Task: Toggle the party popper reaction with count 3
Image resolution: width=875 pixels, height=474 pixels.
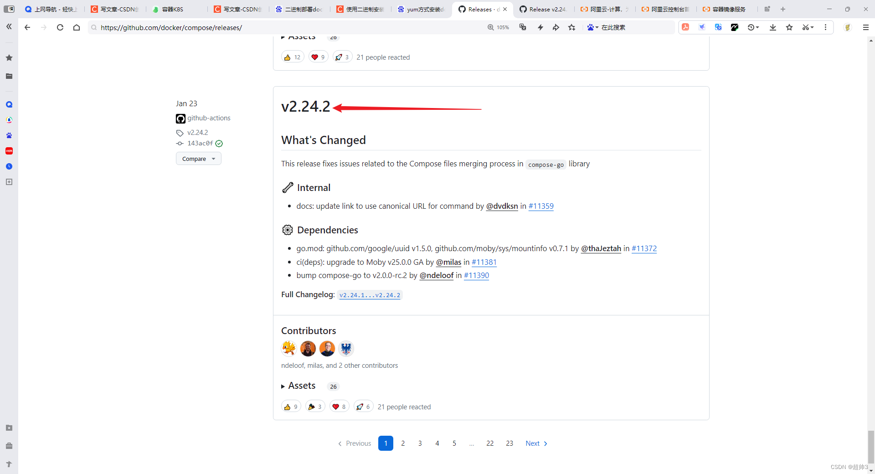Action: click(315, 407)
